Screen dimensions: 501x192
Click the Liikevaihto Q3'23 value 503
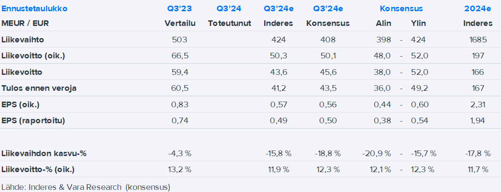[180, 40]
